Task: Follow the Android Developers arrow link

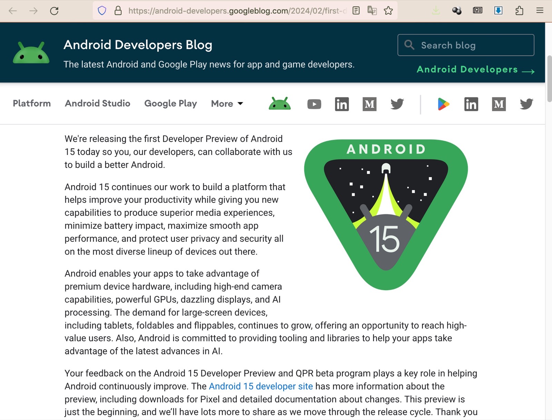Action: [x=476, y=70]
